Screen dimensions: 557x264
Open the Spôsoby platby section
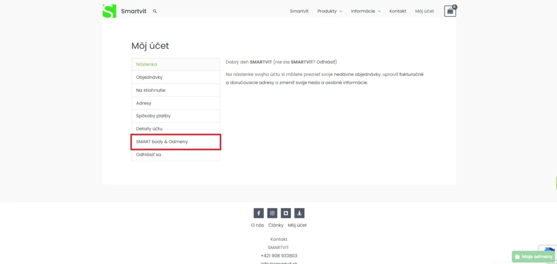click(x=176, y=115)
